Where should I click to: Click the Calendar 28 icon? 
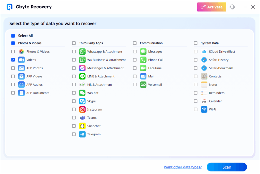pyautogui.click(x=204, y=101)
